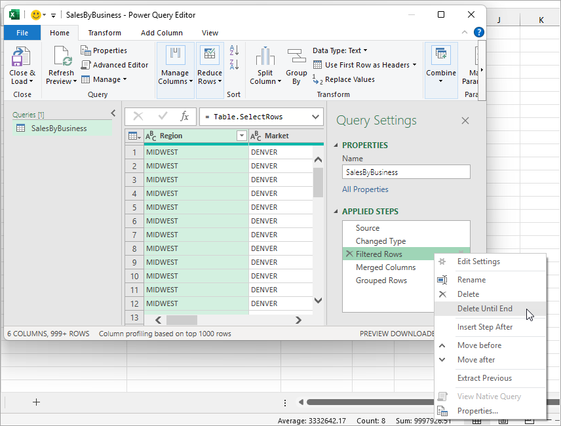This screenshot has width=561, height=426.
Task: Click the formula bar text field
Action: (255, 117)
